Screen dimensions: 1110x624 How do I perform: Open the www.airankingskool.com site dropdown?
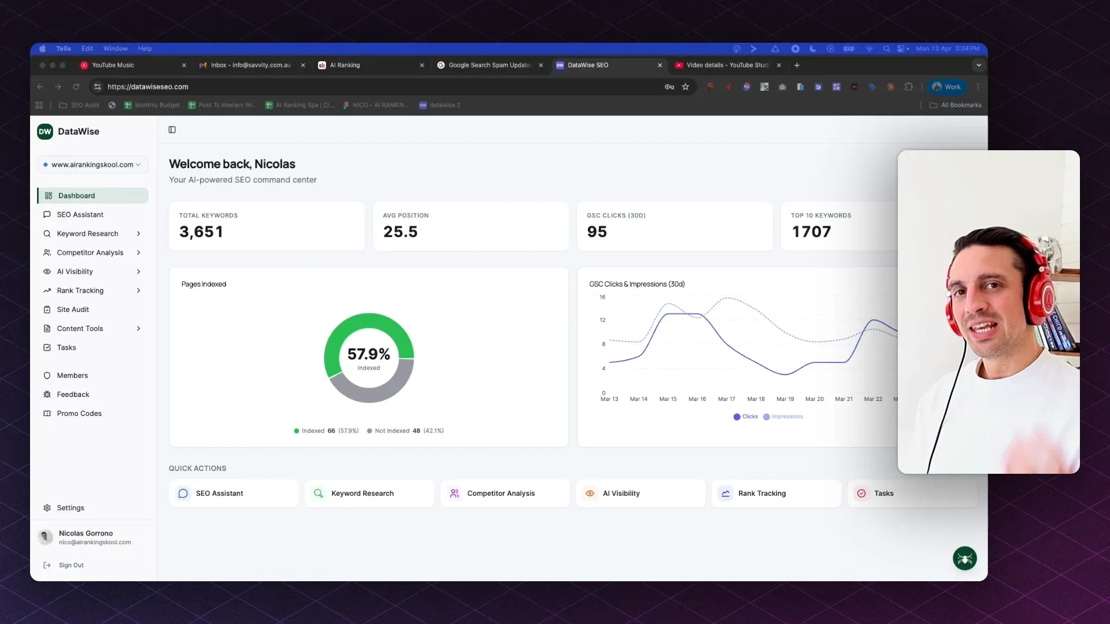(92, 165)
